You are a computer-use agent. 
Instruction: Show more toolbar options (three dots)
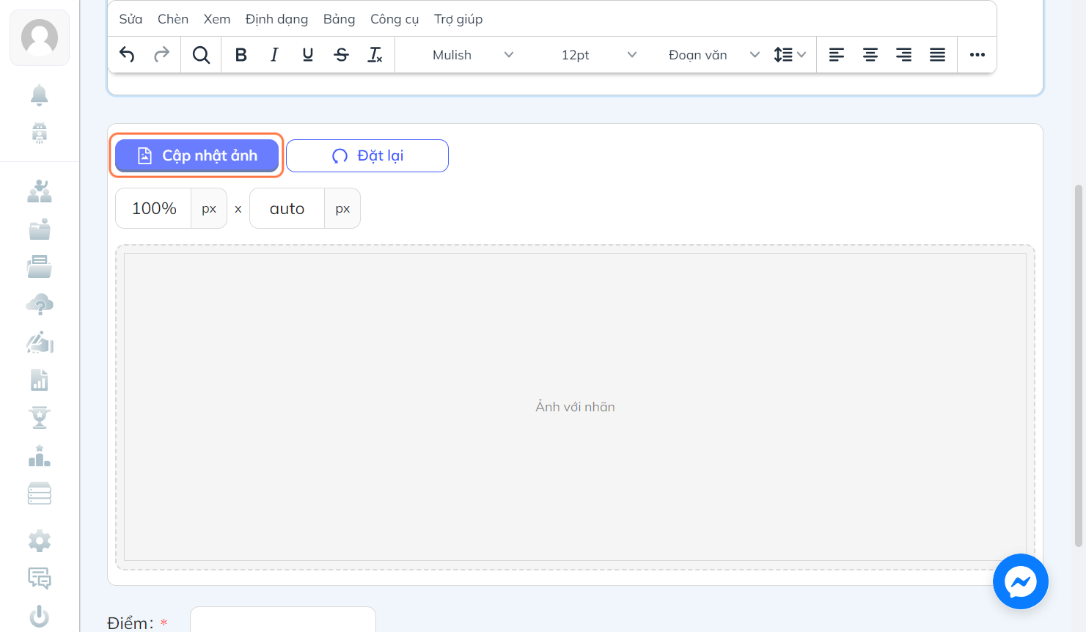[x=977, y=54]
